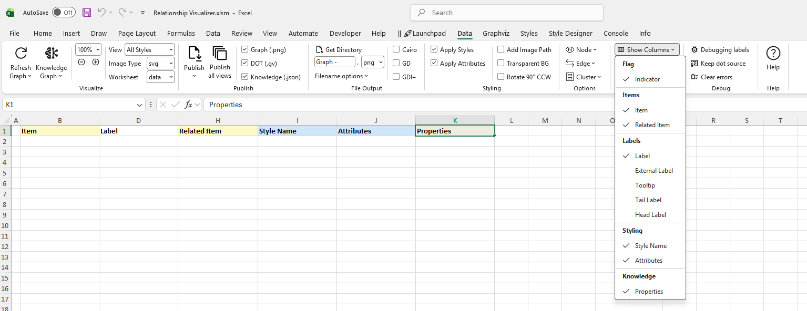The image size is (807, 311).
Task: Click the Publish all views icon
Action: coord(220,54)
